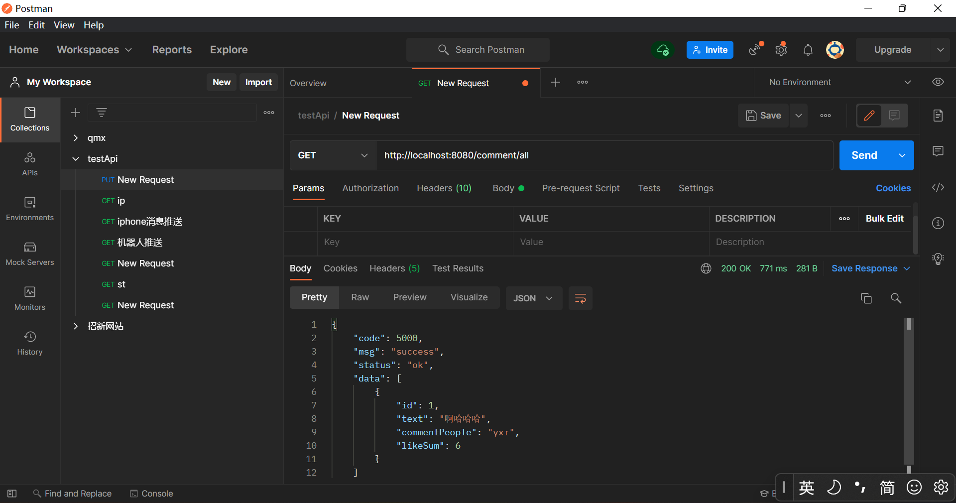The height and width of the screenshot is (503, 956).
Task: Select Pretty response view
Action: point(314,297)
